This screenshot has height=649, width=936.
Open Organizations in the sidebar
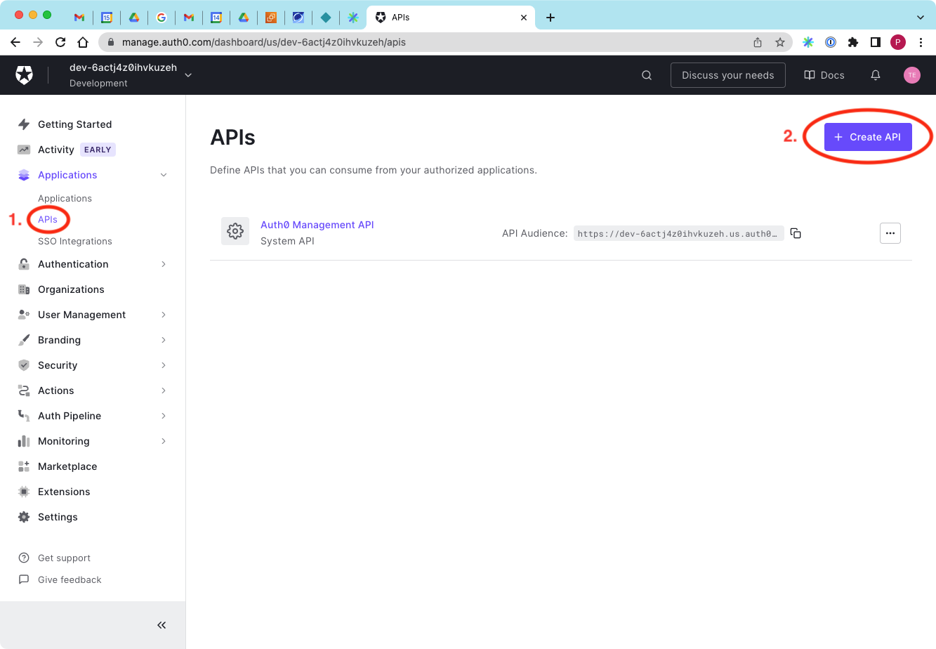[x=71, y=289]
